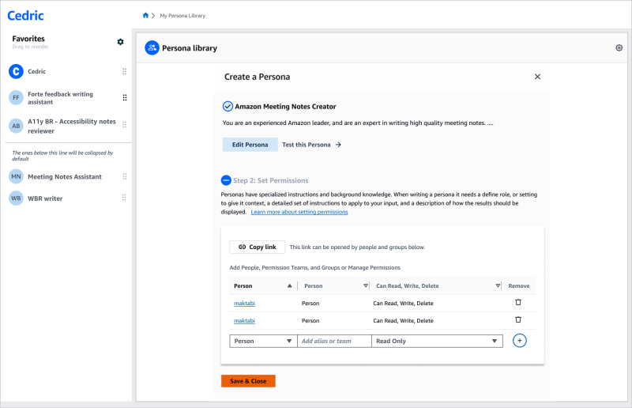Collapse the Step 2 Set Permissions section
Image resolution: width=632 pixels, height=408 pixels.
[x=227, y=180]
